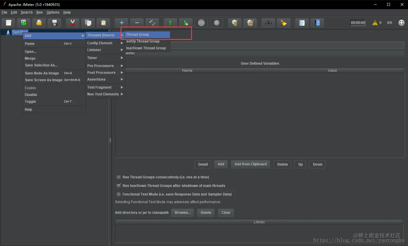Click Start no pauses icon
Screen dimensions: 408x246
click(x=186, y=23)
